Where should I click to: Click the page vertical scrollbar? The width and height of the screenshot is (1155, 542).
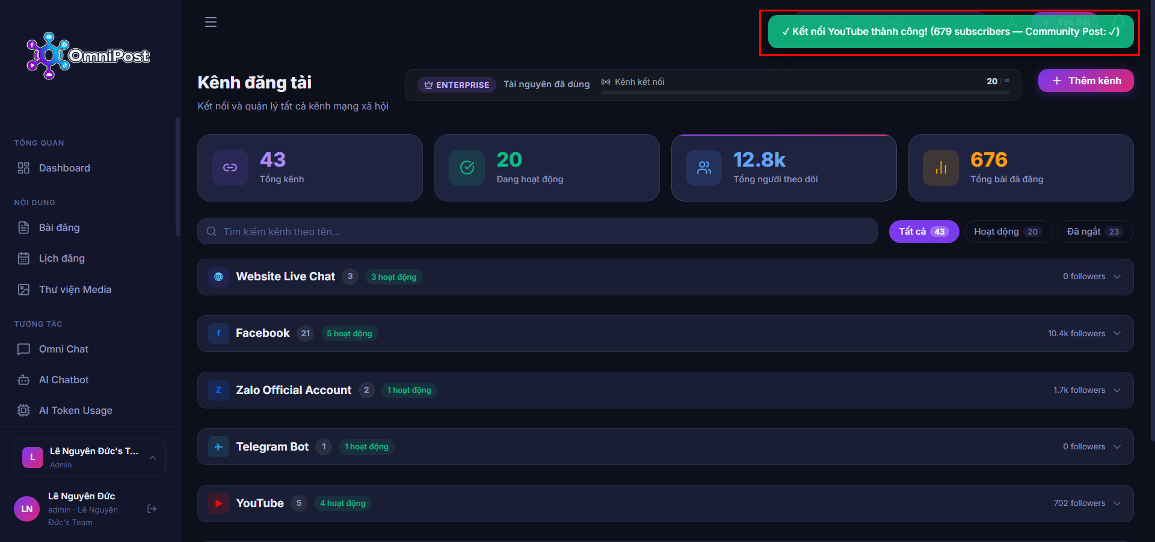(1152, 220)
